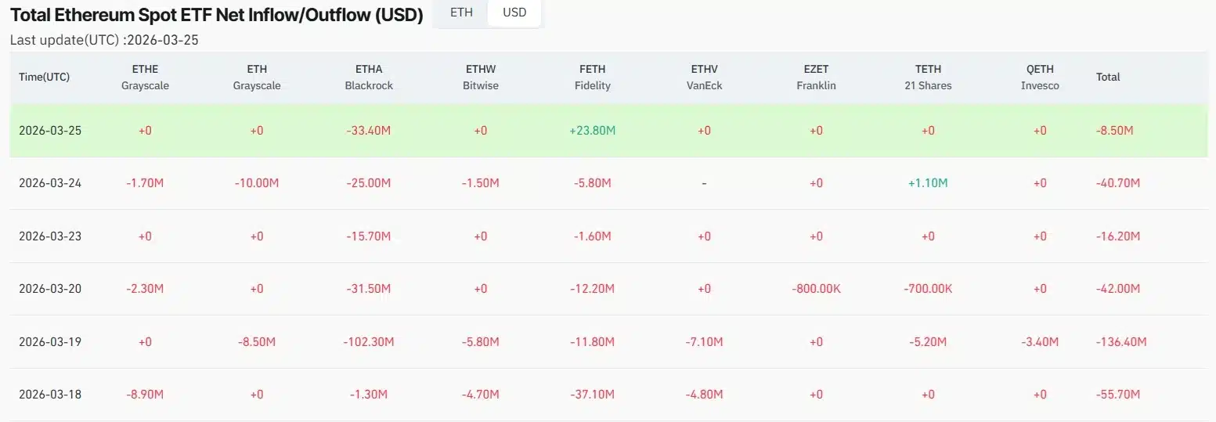Click the ETHE Grayscale column header
Screen dimensions: 1216x422
point(145,77)
